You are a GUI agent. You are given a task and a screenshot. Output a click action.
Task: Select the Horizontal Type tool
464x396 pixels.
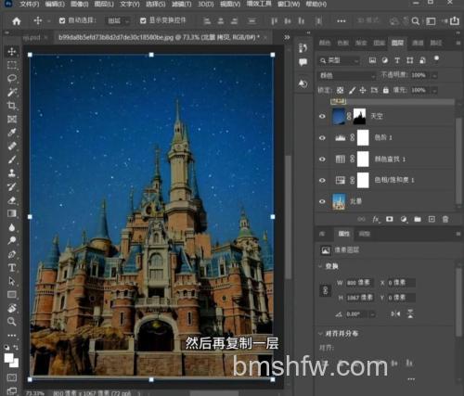coord(12,268)
